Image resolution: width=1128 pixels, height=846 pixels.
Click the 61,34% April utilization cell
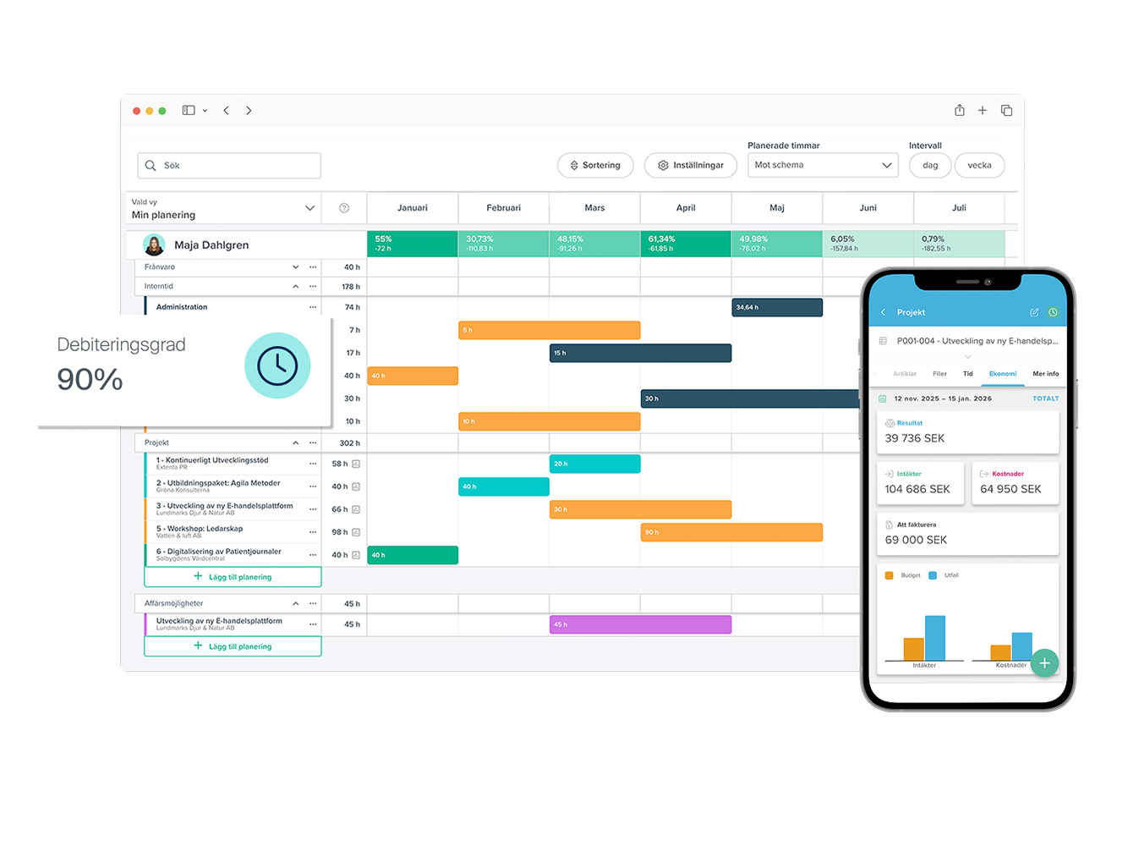[686, 244]
